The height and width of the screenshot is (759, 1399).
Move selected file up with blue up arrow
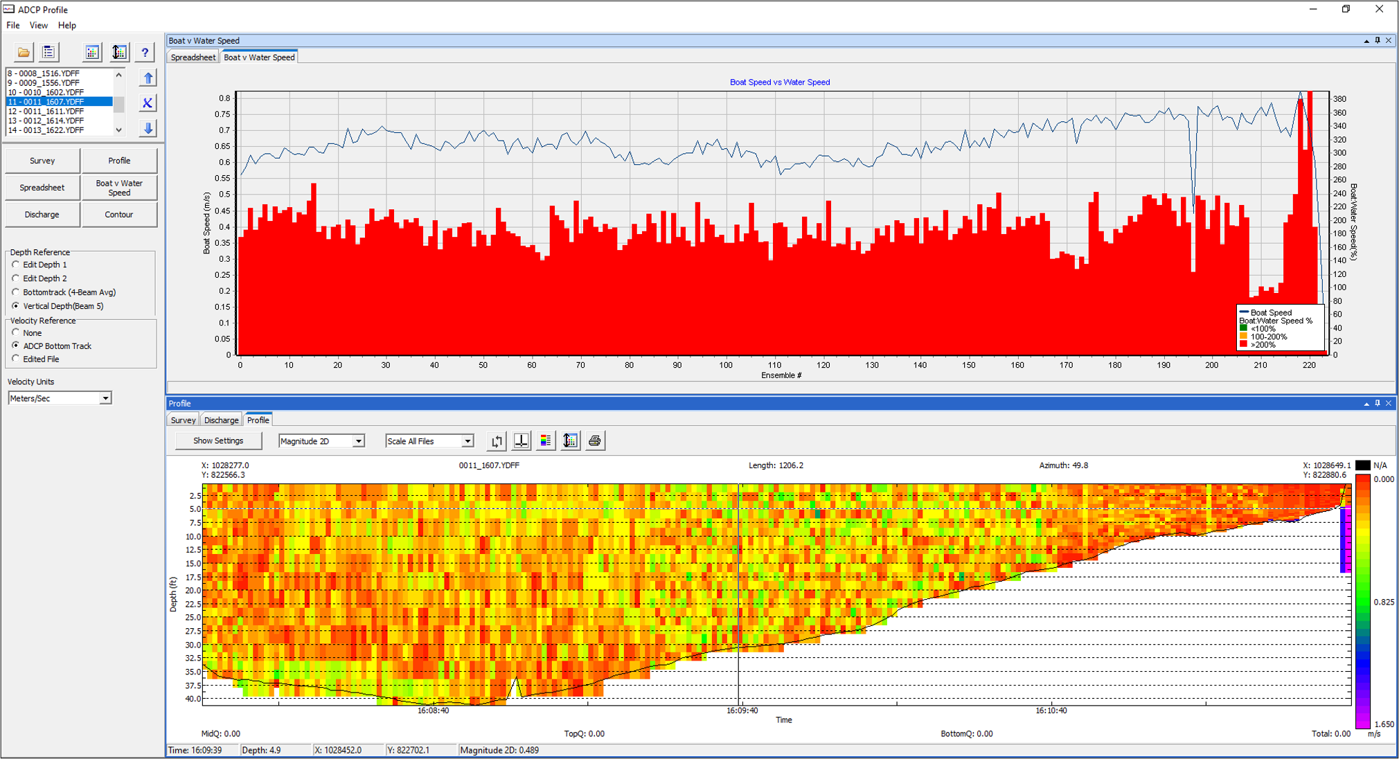coord(148,78)
